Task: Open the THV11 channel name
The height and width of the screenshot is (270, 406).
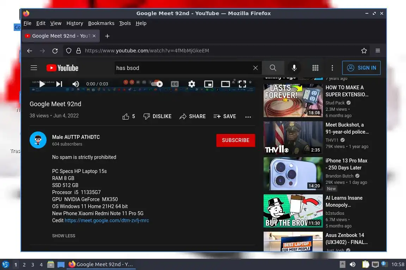Action: [332, 140]
